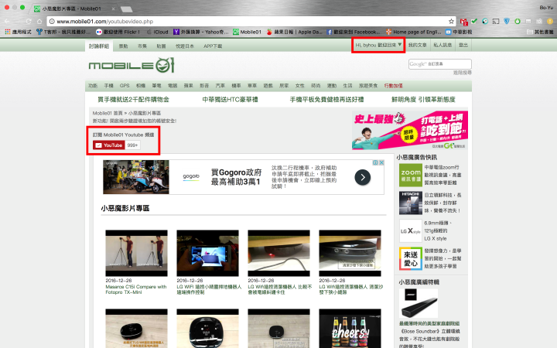Open the Mobile01 bookmark in bookmarks bar
Viewport: 557px width, 348px height.
coord(248,32)
